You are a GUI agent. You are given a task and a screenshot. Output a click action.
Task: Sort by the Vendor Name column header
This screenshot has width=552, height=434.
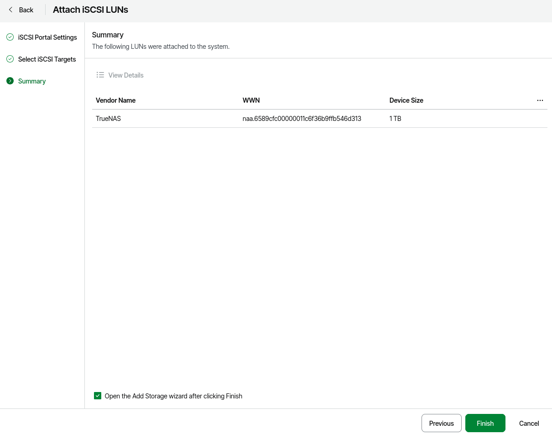coord(115,100)
